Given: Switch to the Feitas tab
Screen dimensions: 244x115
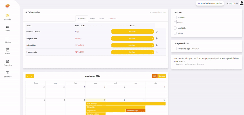Looking at the screenshot, I should tap(92, 19).
